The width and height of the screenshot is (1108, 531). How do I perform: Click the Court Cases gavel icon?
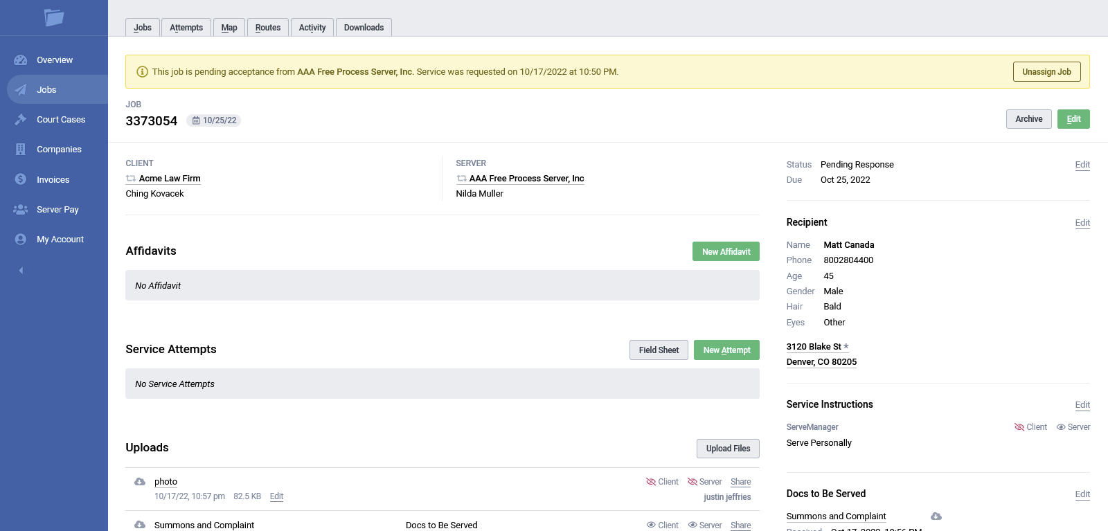(x=21, y=120)
